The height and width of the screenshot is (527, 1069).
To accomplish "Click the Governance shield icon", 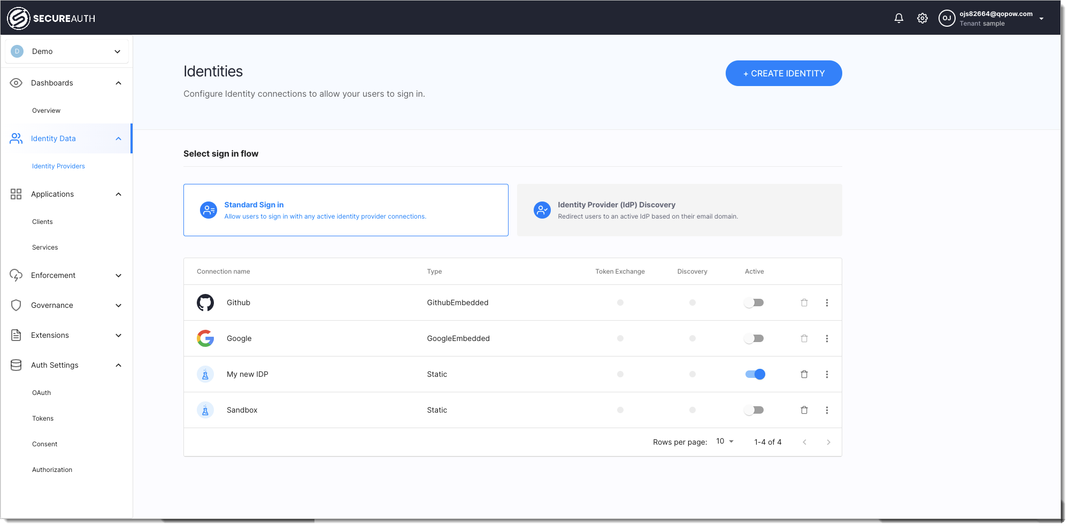I will [x=16, y=305].
